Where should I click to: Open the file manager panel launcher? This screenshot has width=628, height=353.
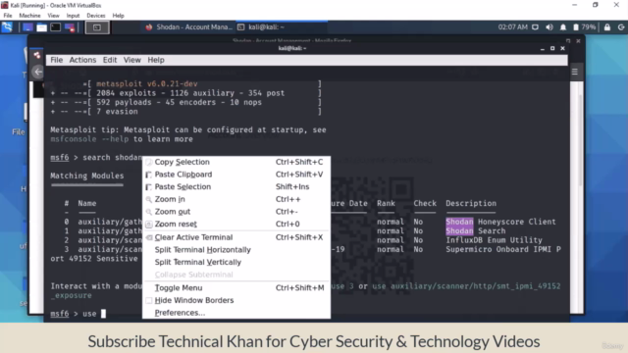[41, 27]
